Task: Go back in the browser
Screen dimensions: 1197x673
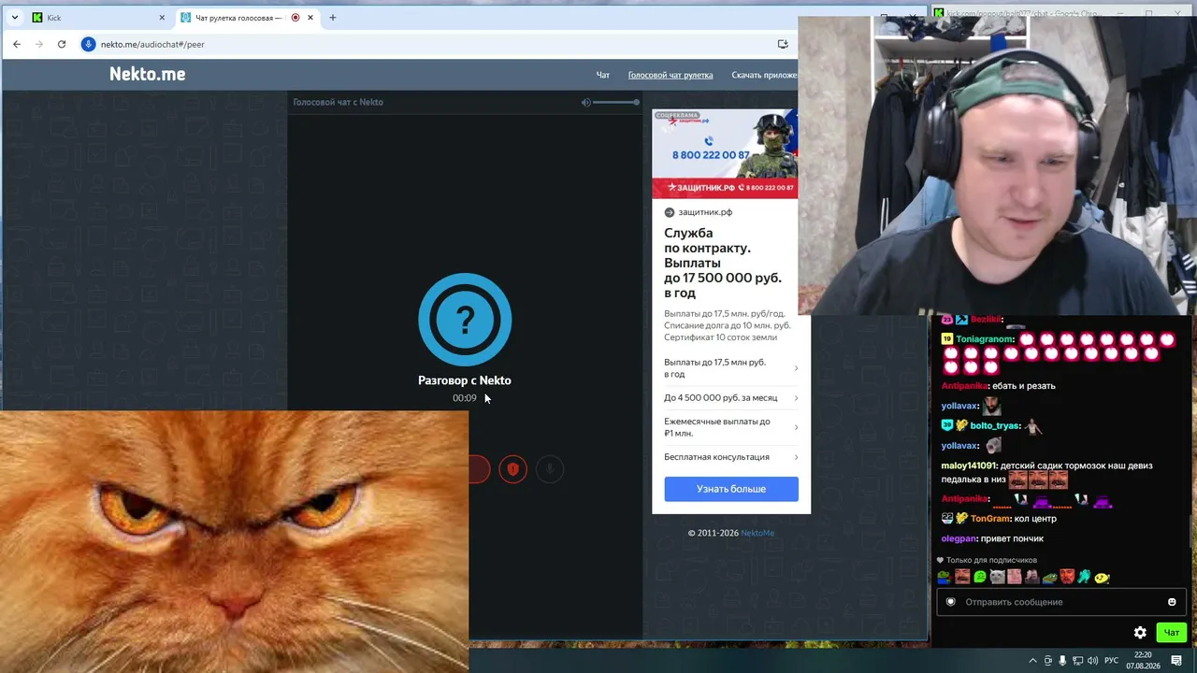Action: coord(17,44)
